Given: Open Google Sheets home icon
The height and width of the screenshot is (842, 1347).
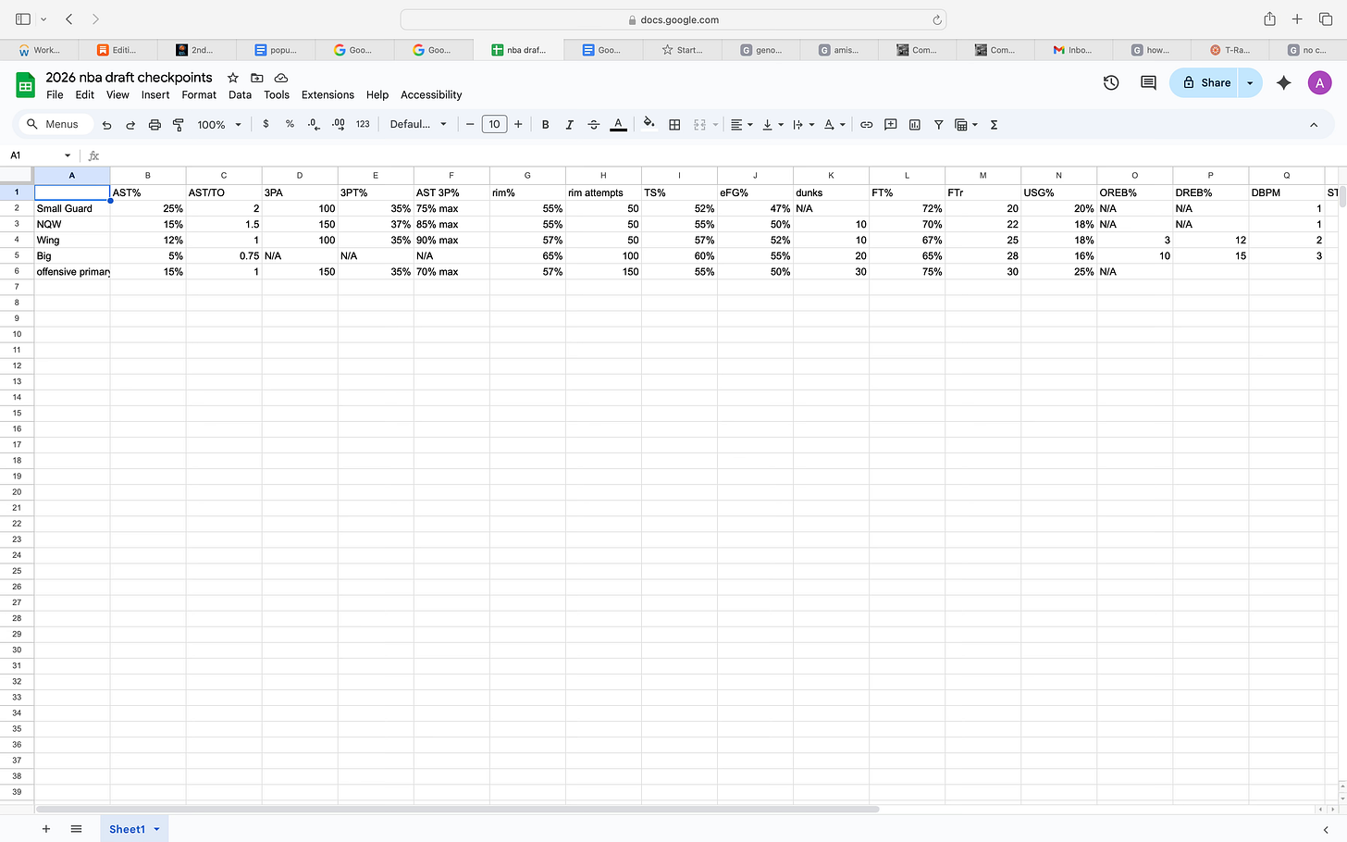Looking at the screenshot, I should 25,85.
